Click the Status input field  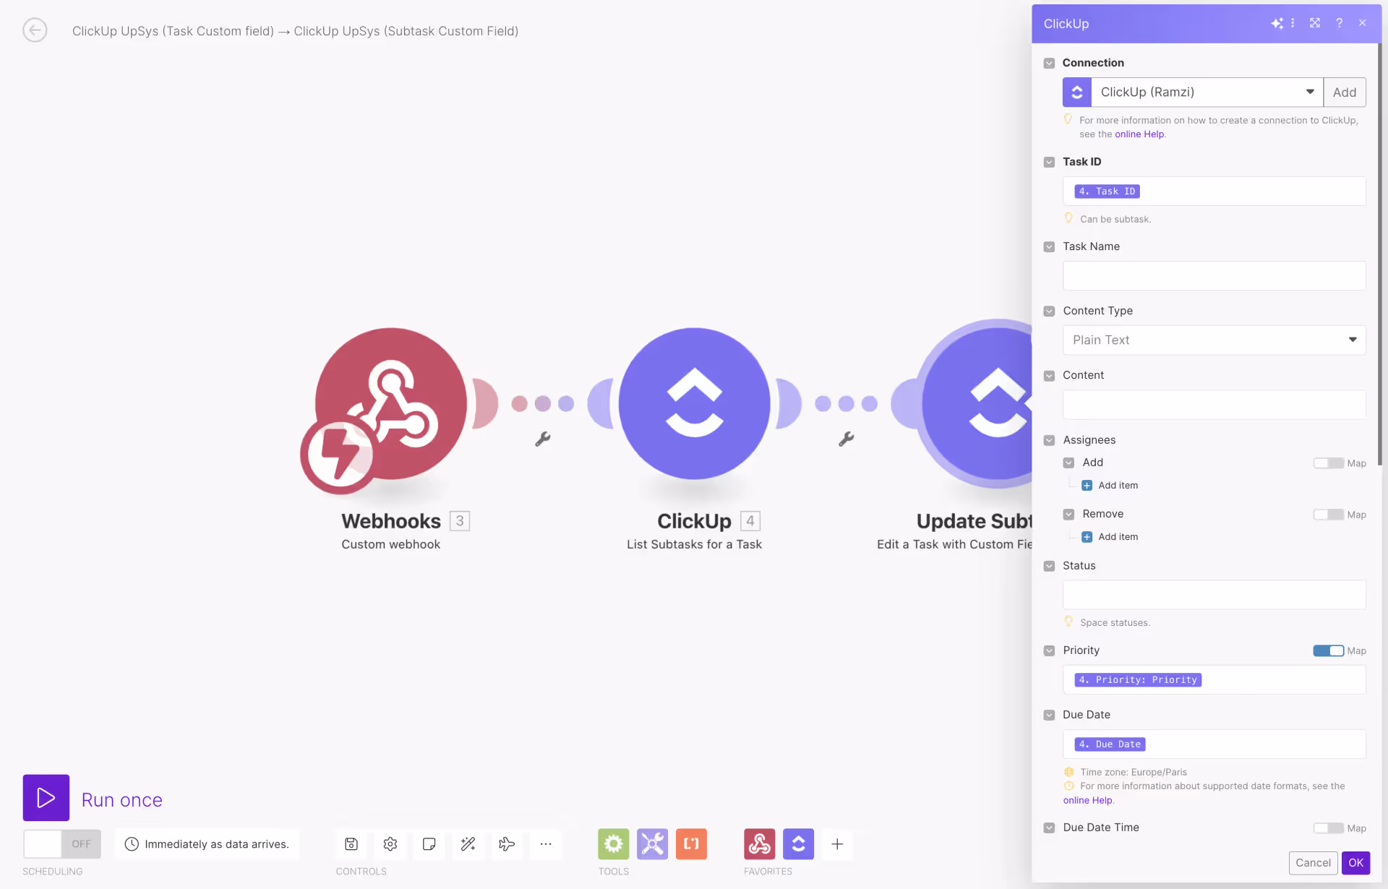[1213, 594]
